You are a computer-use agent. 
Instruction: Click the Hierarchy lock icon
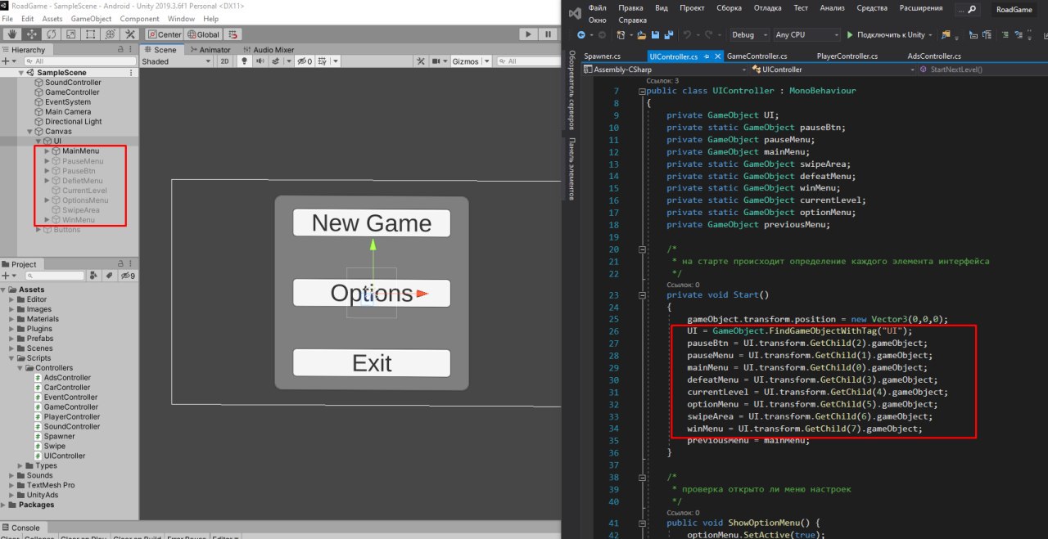[x=121, y=50]
